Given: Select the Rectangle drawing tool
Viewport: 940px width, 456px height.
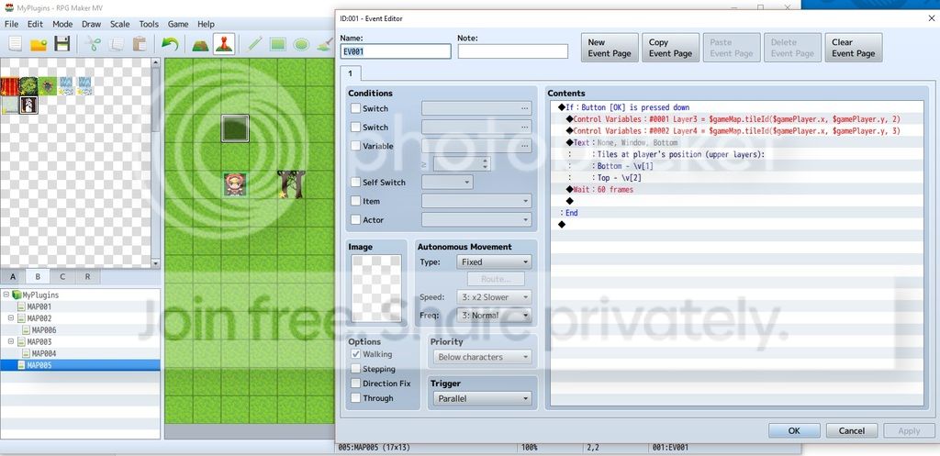Looking at the screenshot, I should 277,44.
